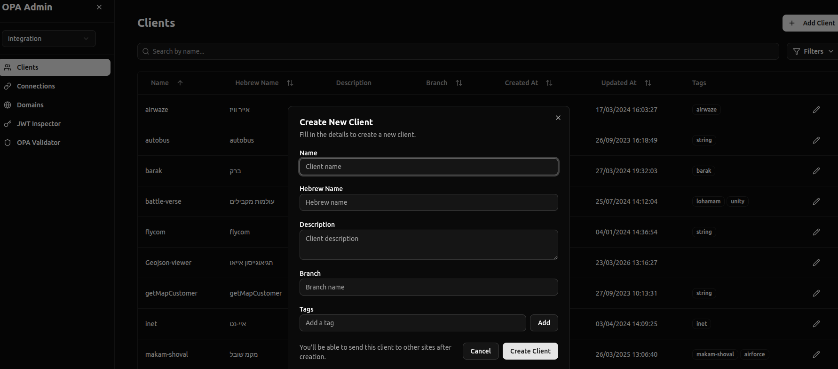Open the JWT Inspector page
The height and width of the screenshot is (369, 838).
pos(55,124)
